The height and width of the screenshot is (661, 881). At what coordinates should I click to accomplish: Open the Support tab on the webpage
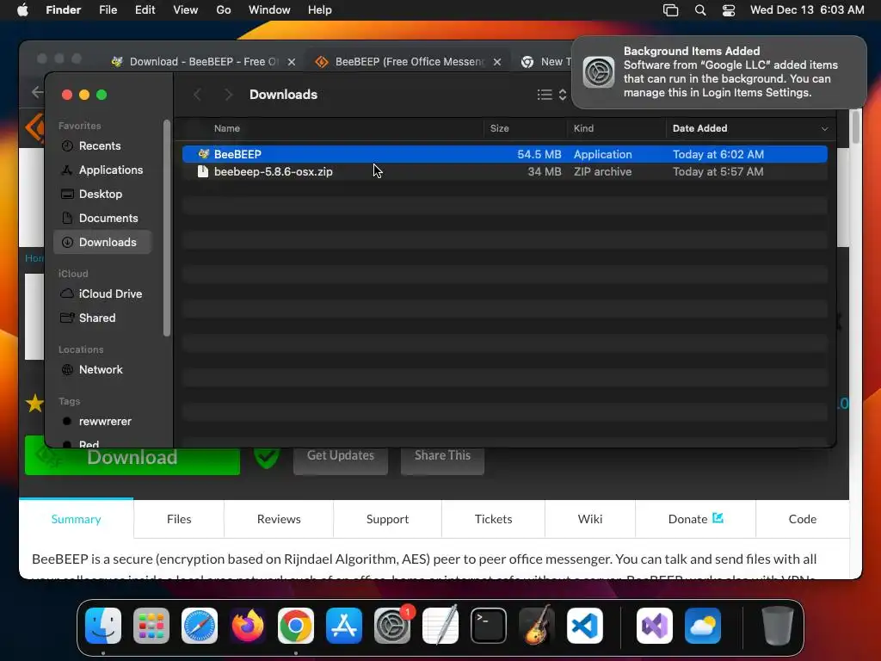[x=388, y=519]
